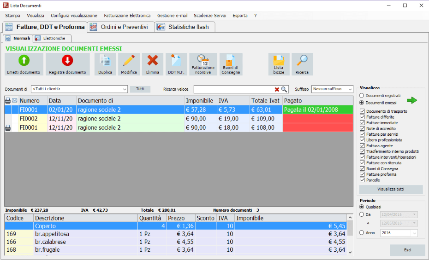The image size is (429, 260).
Task: Click the Registra documento red arrow icon
Action: click(67, 61)
